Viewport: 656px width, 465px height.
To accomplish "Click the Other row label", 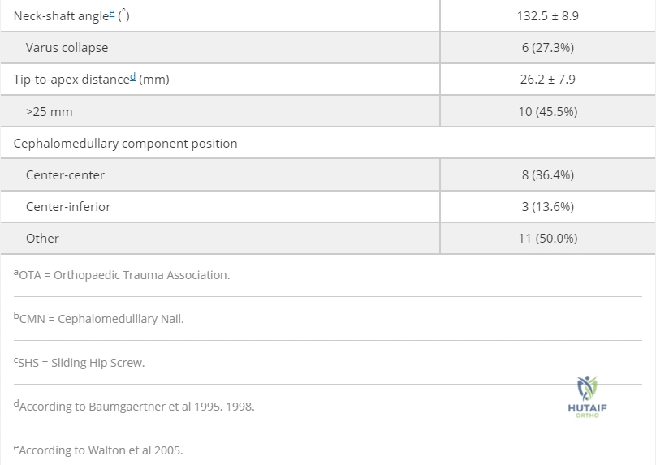I will pyautogui.click(x=42, y=239).
